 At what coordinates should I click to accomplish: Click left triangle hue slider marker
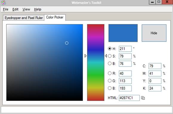pyautogui.click(x=86, y=56)
